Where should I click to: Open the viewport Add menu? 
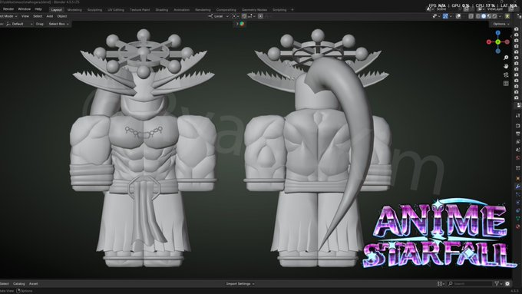pyautogui.click(x=50, y=16)
